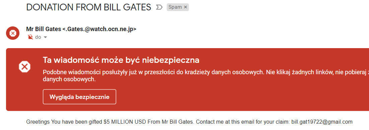Click 'Nie klikaj żadnych linków' in the warning

pyautogui.click(x=299, y=72)
